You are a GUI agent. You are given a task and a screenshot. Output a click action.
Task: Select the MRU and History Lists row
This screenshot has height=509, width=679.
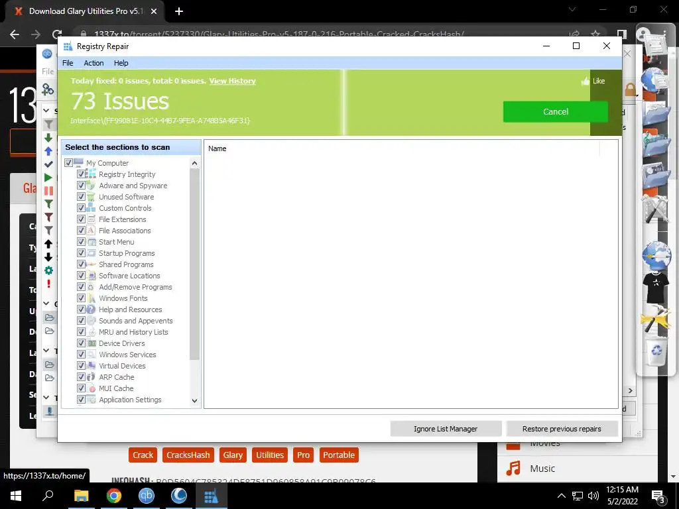point(133,331)
